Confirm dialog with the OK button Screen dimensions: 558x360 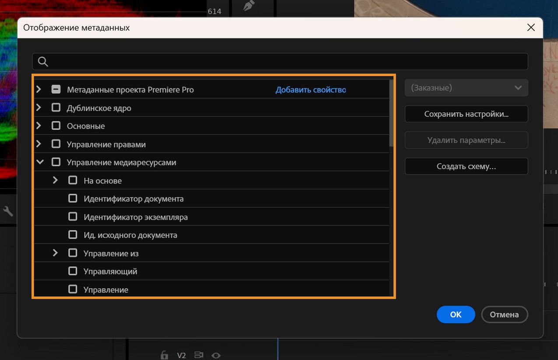point(456,315)
